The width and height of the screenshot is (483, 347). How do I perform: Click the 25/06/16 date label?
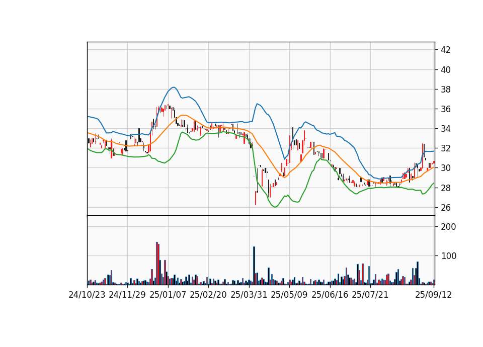(330, 295)
